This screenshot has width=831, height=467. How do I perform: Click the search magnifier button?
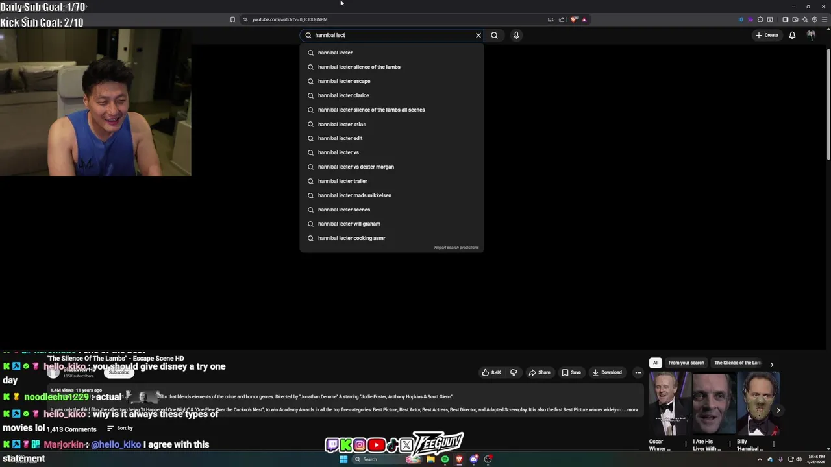[494, 35]
